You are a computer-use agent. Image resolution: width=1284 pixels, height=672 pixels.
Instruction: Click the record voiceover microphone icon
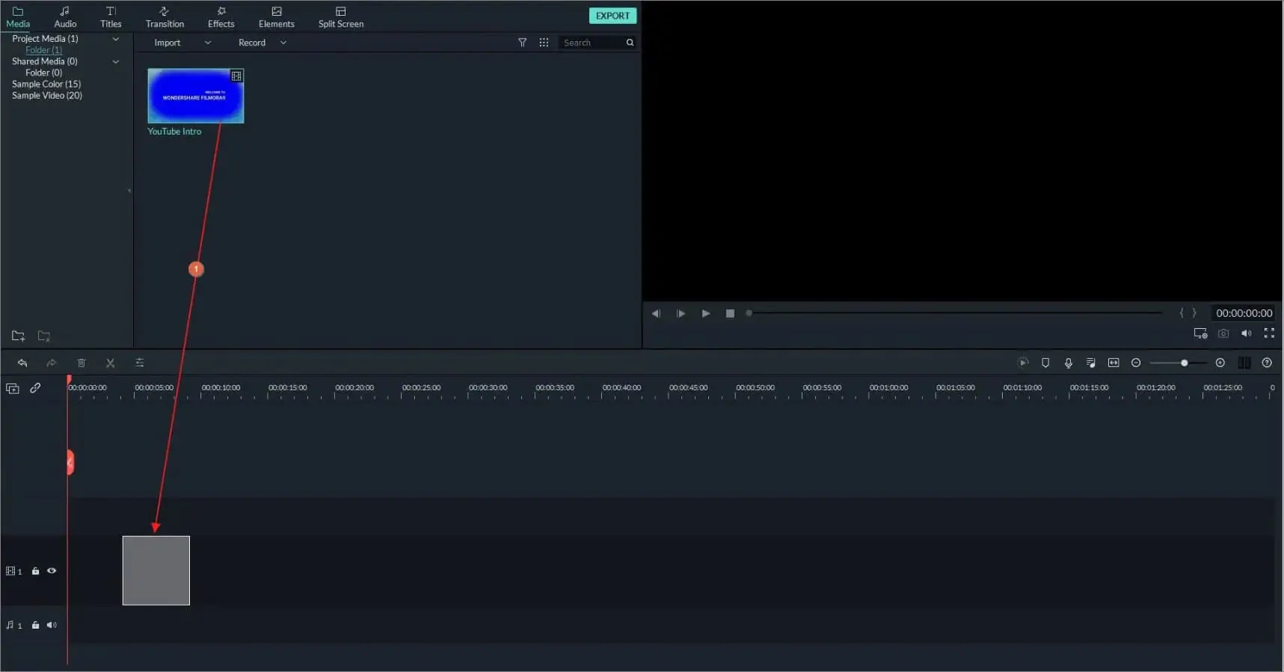click(x=1069, y=363)
